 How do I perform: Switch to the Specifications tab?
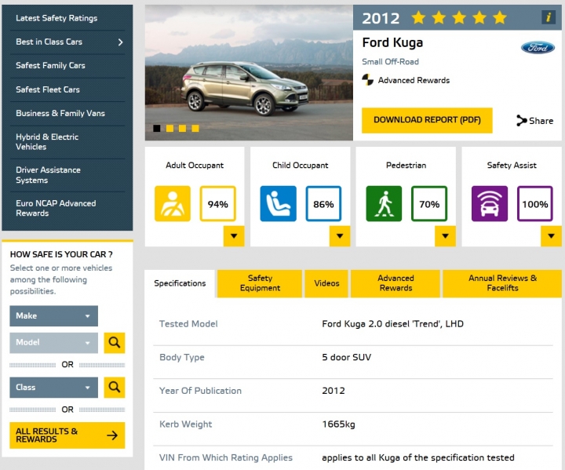(180, 283)
